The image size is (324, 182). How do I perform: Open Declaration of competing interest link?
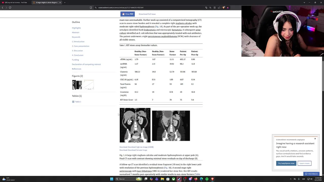tap(86, 64)
